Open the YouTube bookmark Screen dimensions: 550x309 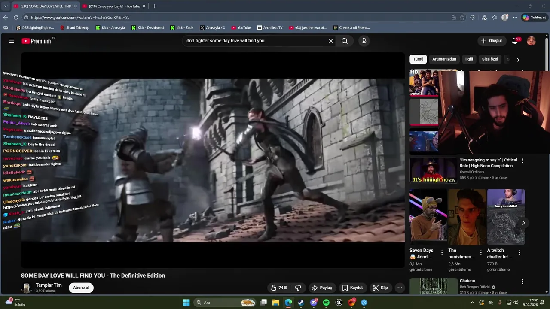(241, 27)
